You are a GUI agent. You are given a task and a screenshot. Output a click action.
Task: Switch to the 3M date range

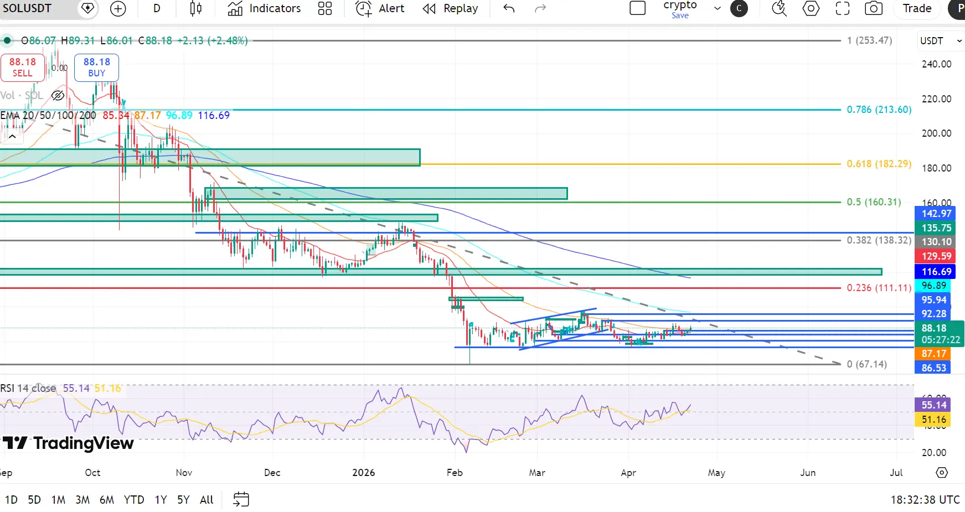click(82, 500)
